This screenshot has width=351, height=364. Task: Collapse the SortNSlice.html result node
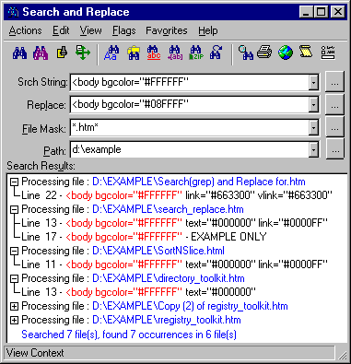coord(14,252)
